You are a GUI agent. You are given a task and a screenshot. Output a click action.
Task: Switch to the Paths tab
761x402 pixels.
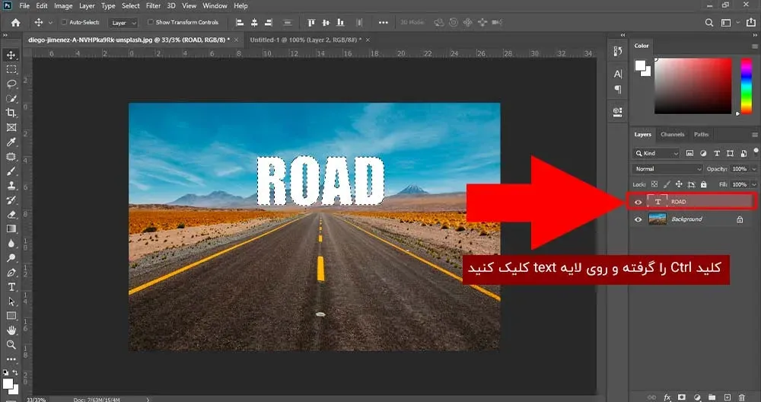coord(702,135)
